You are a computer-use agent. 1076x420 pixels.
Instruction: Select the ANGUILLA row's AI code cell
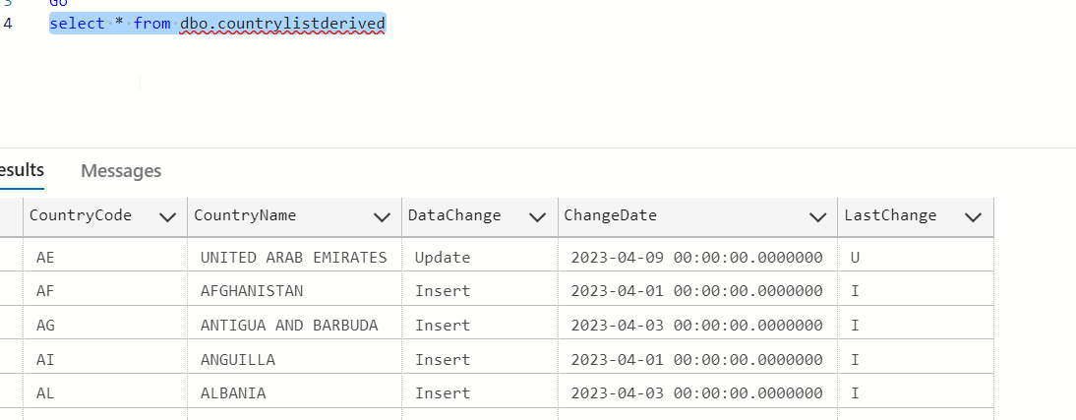pos(45,359)
